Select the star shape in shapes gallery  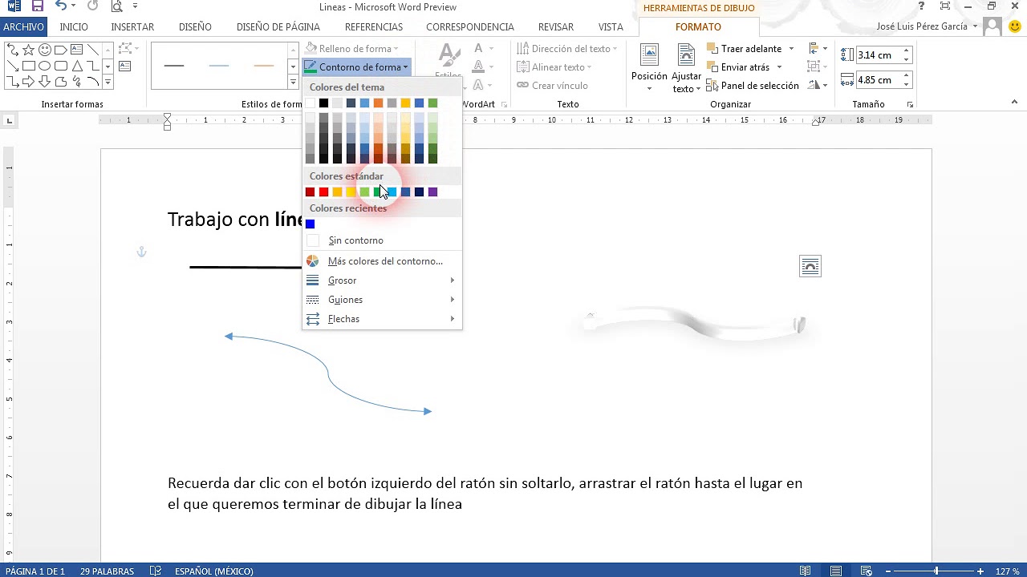(x=29, y=50)
